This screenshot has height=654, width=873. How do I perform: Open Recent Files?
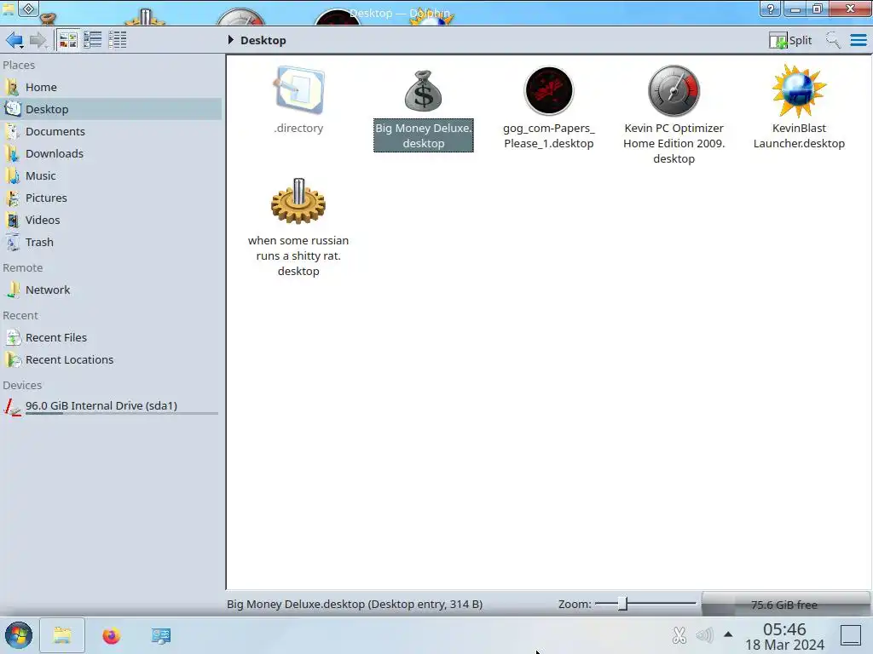pos(112,338)
